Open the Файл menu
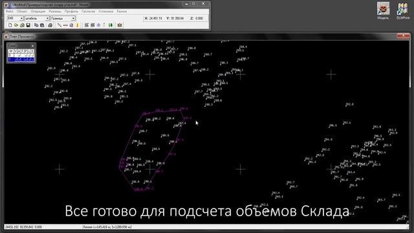414x233 pixels. [10, 12]
